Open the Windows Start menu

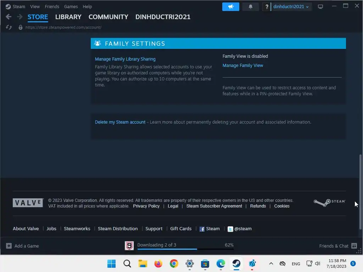point(111,263)
